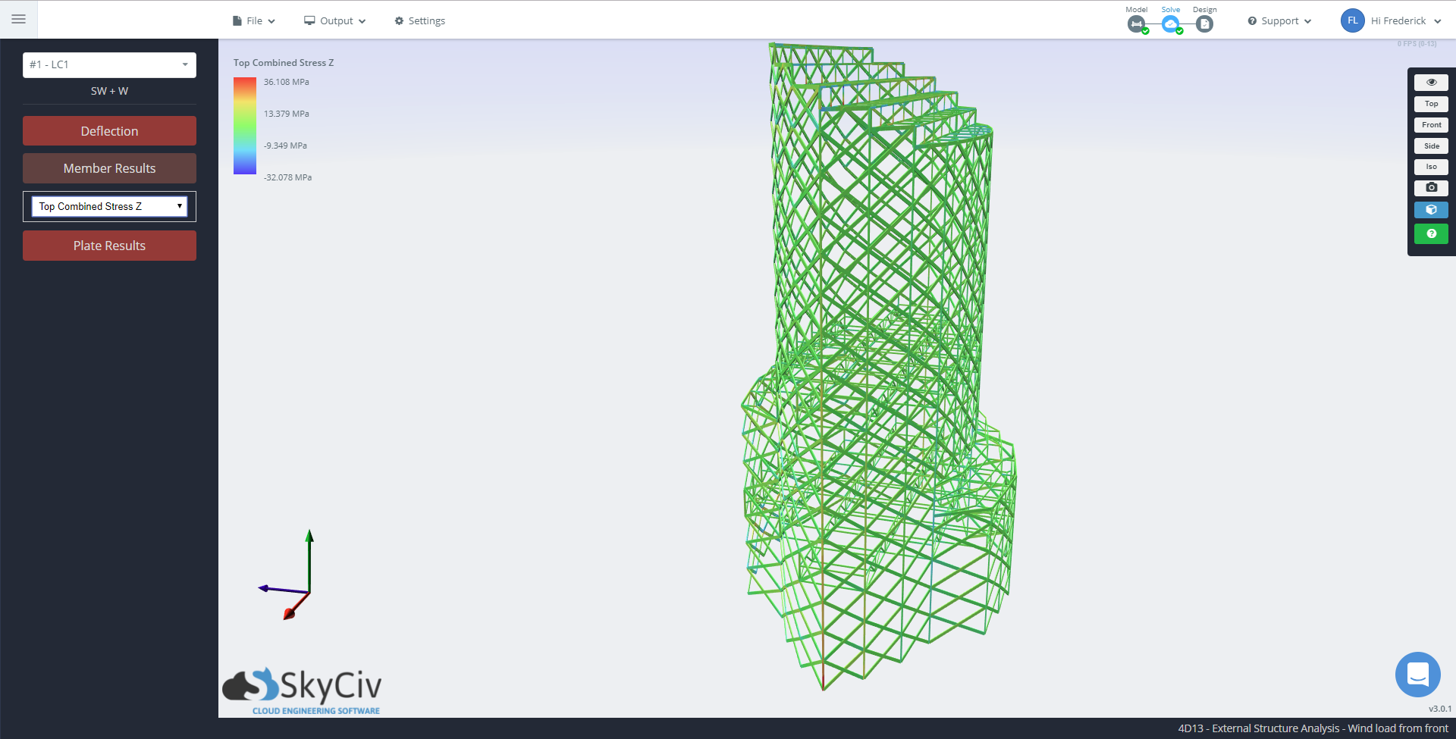1456x739 pixels.
Task: Open the File menu
Action: (253, 21)
